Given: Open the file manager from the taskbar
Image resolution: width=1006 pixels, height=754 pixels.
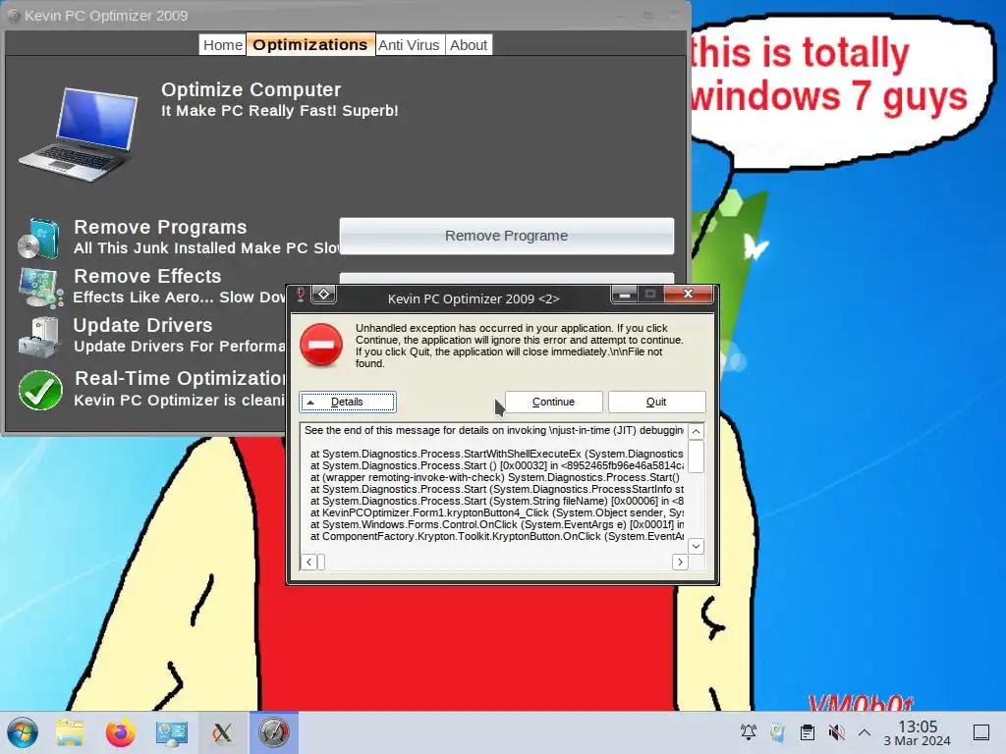Looking at the screenshot, I should pyautogui.click(x=70, y=732).
